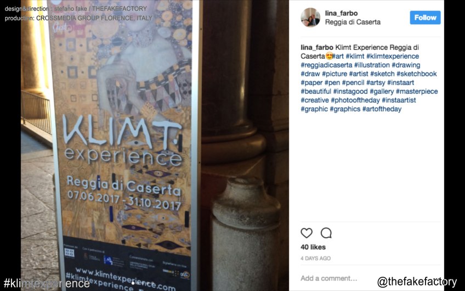Open the #reggiadicaserta hashtag
The width and height of the screenshot is (465, 291).
[x=326, y=65]
